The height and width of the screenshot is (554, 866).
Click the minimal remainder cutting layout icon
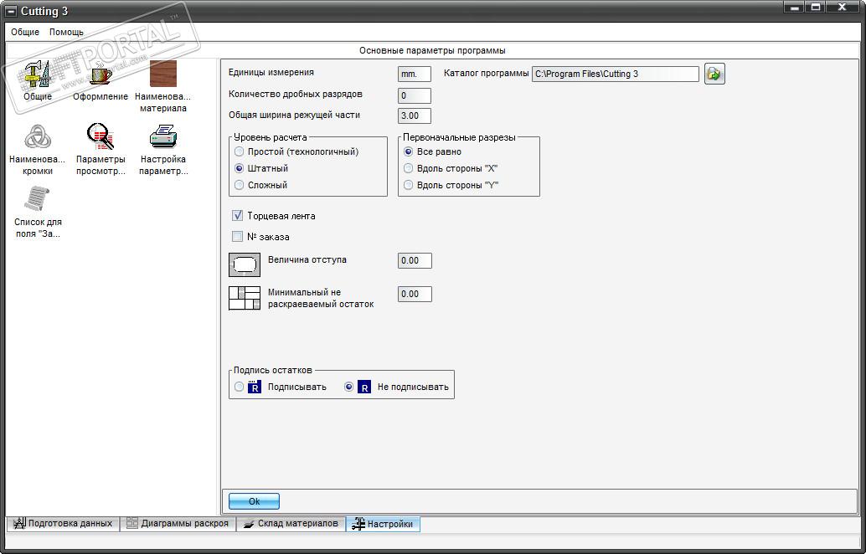245,298
